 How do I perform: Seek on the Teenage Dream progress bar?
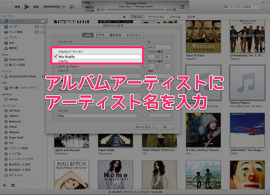pyautogui.click(x=136, y=10)
